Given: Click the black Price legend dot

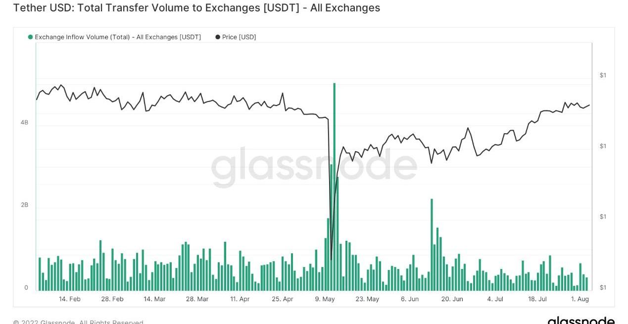Looking at the screenshot, I should click(x=218, y=37).
